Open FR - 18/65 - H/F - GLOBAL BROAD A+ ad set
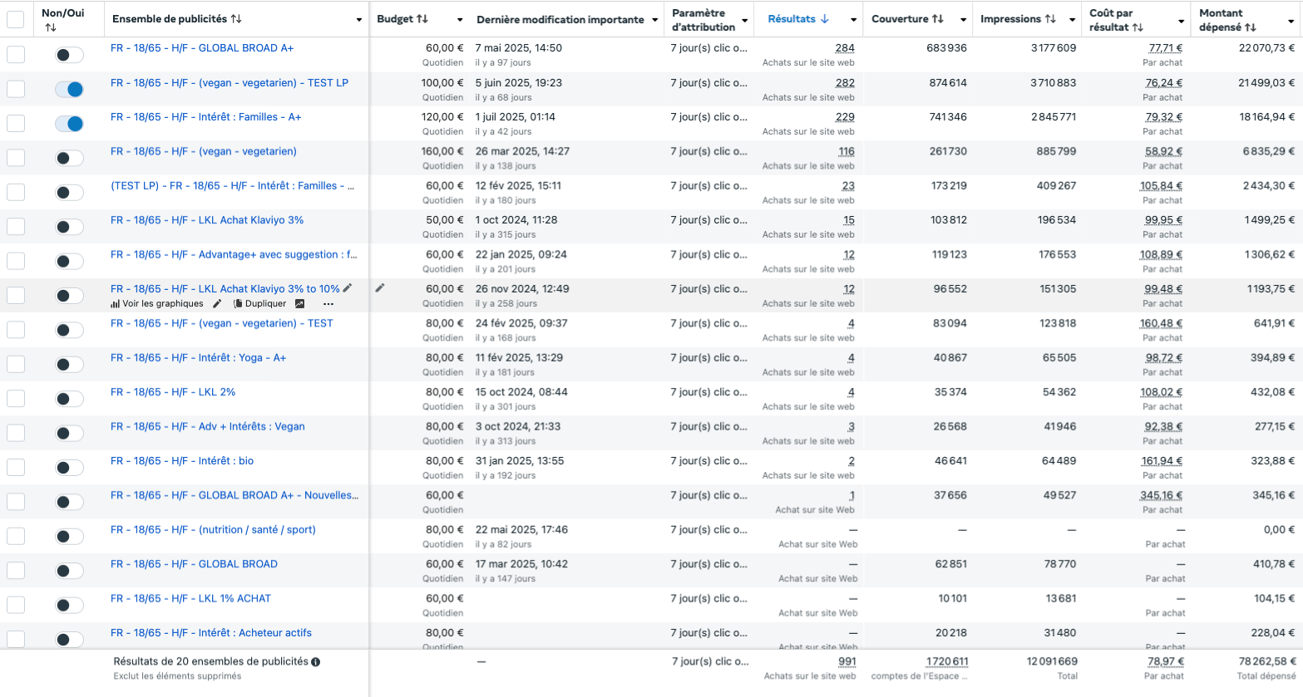The height and width of the screenshot is (697, 1303). (202, 48)
